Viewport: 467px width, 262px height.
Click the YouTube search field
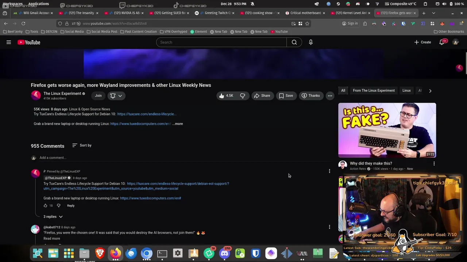221,42
